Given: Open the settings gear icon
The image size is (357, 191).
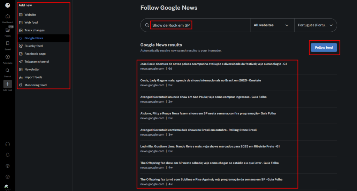Looking at the screenshot, I should pos(8,177).
